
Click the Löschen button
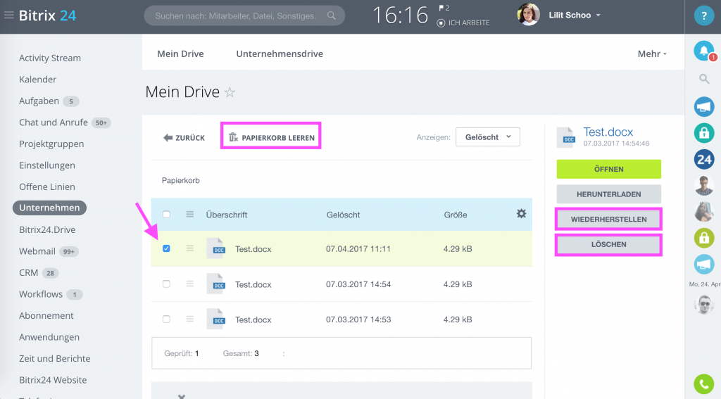tap(609, 244)
